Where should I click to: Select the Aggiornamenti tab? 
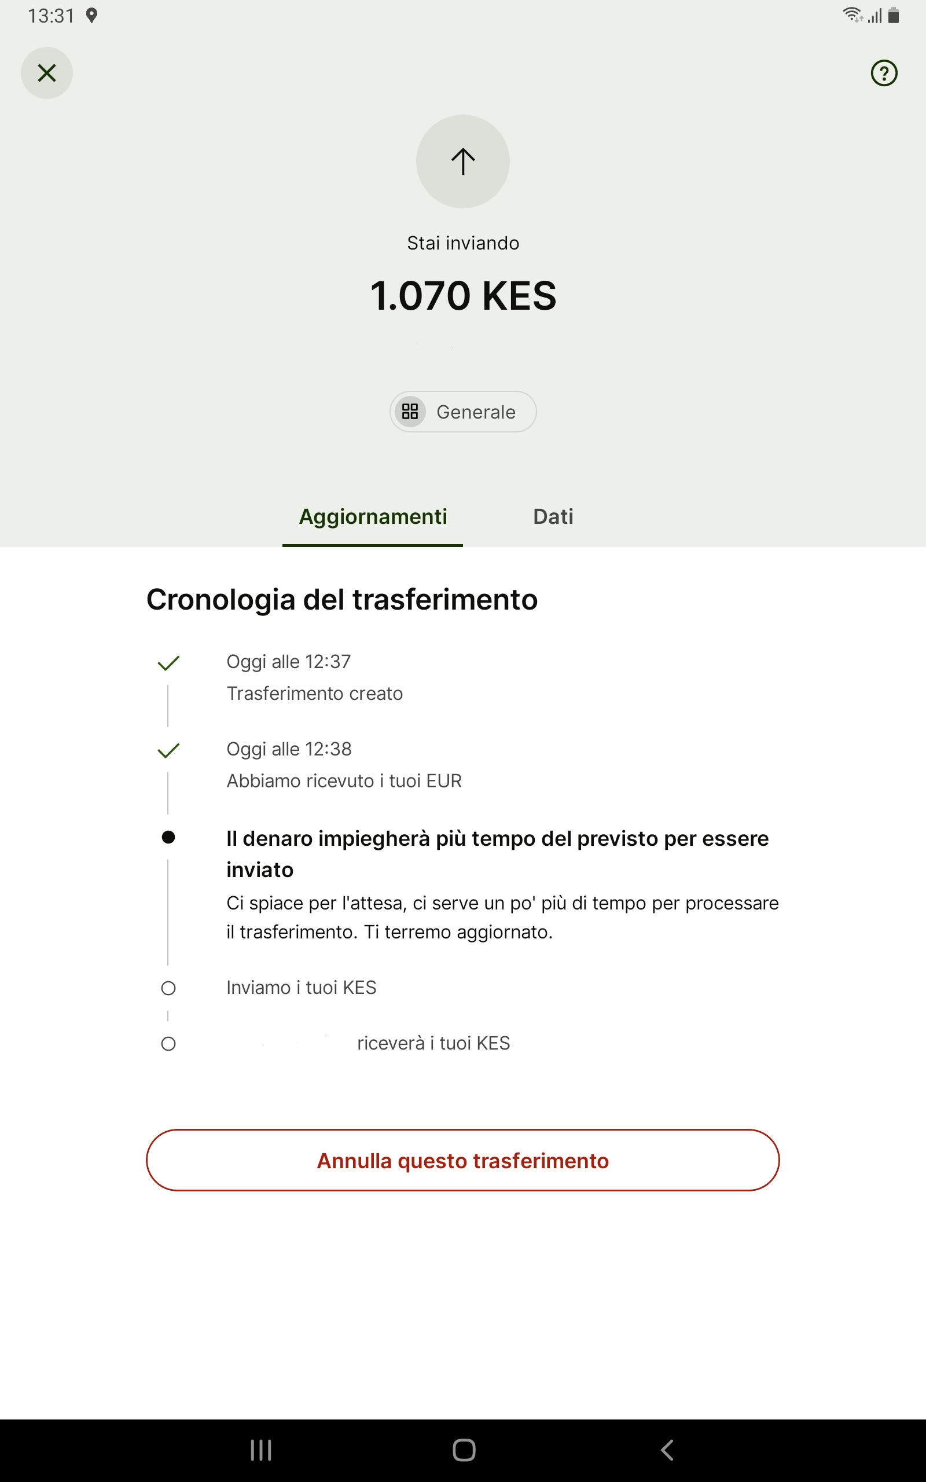pos(372,516)
